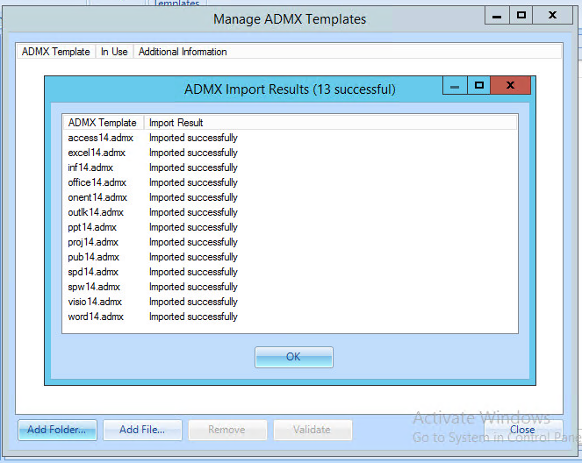Viewport: 582px width, 463px height.
Task: Close the Manage ADMX Templates dialog via Close button
Action: pos(523,430)
